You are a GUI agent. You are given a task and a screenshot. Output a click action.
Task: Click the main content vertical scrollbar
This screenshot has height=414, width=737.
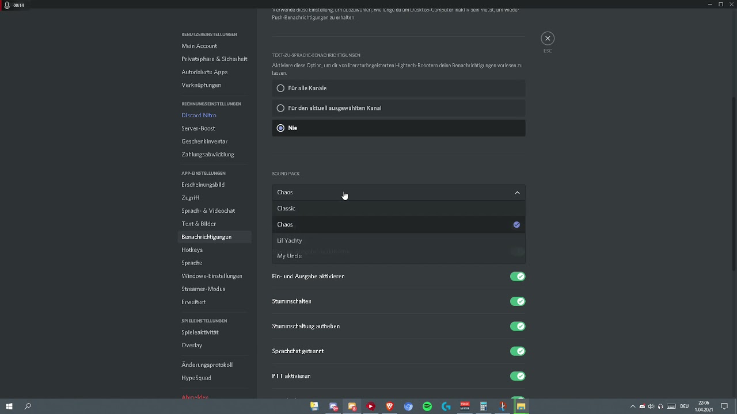click(x=734, y=184)
